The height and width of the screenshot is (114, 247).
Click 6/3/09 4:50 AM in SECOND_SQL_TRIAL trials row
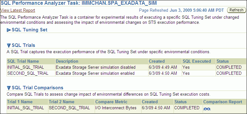163,73
